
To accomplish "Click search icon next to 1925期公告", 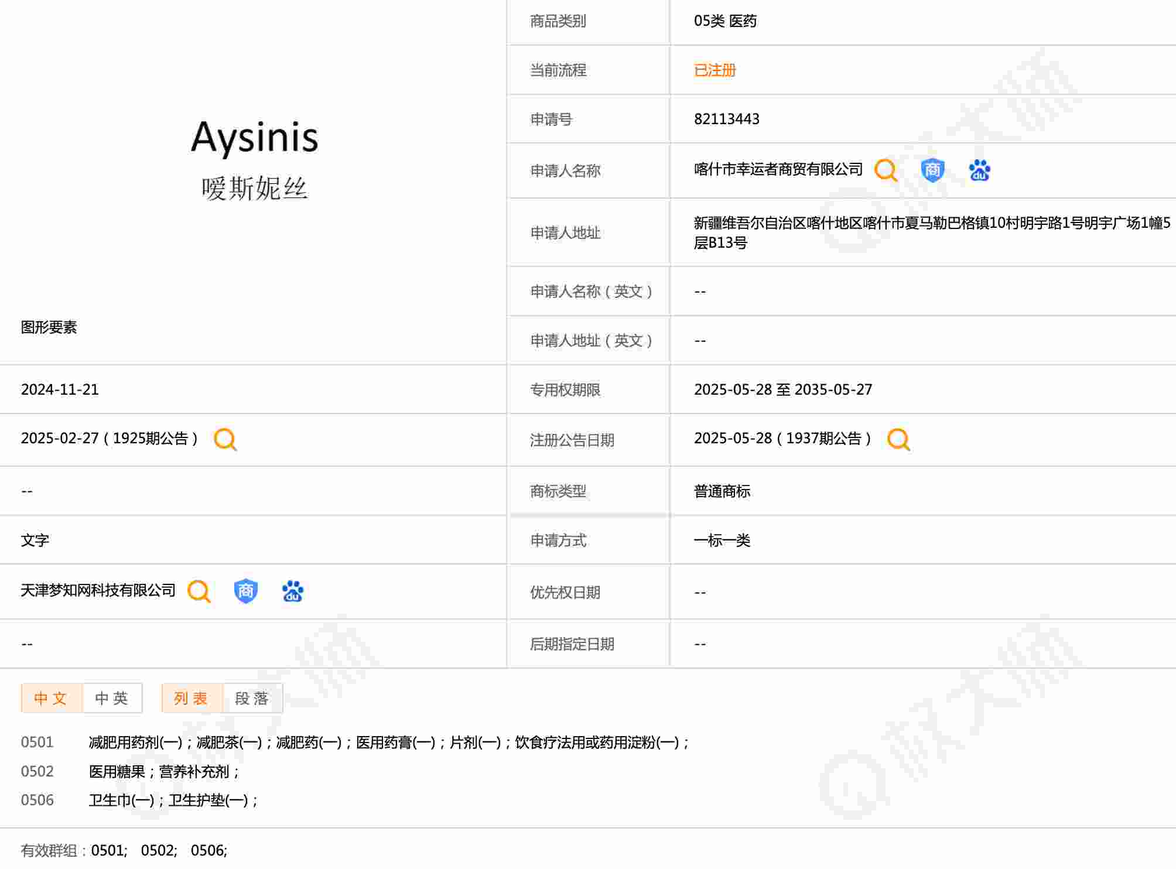I will click(225, 439).
